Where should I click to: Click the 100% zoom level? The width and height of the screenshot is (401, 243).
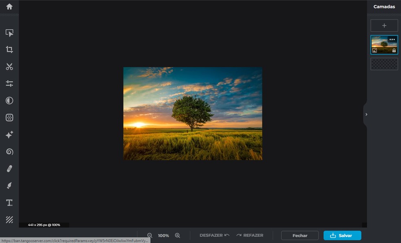(x=163, y=236)
